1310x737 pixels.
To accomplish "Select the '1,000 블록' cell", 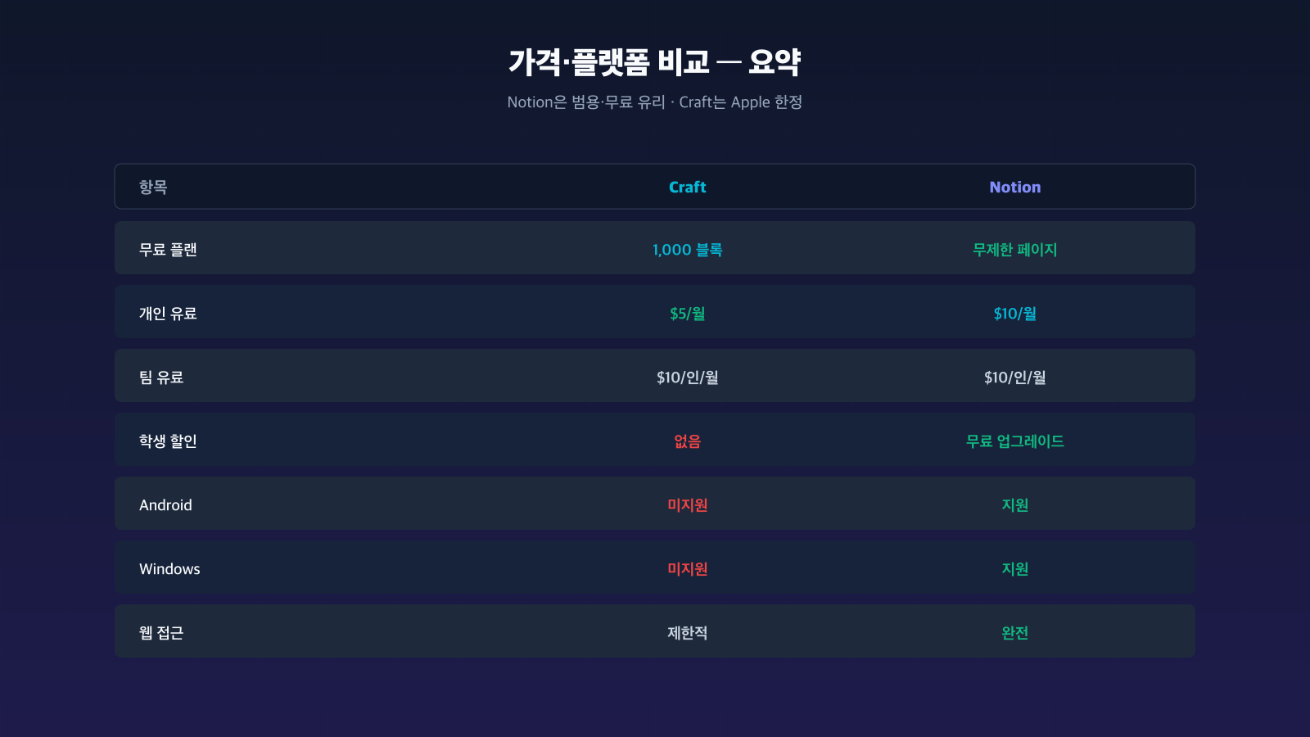I will click(687, 250).
